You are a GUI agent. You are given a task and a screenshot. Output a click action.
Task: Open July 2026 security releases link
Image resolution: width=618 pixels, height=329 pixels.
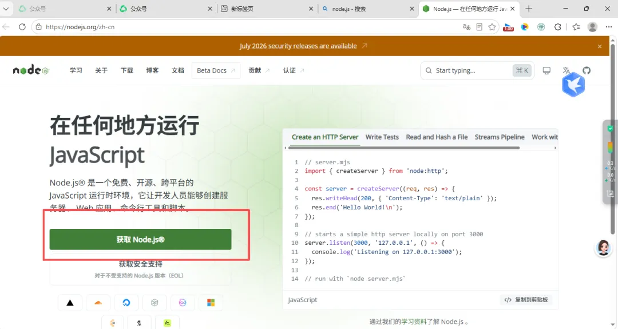click(x=298, y=46)
